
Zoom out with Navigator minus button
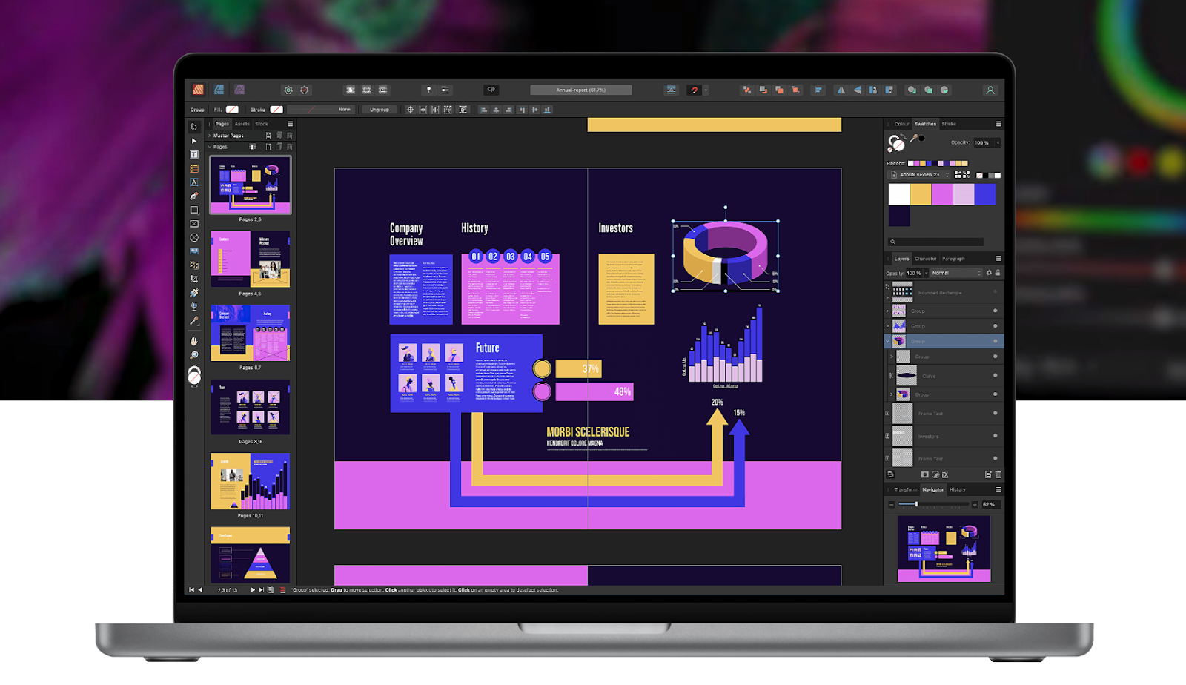pos(891,504)
